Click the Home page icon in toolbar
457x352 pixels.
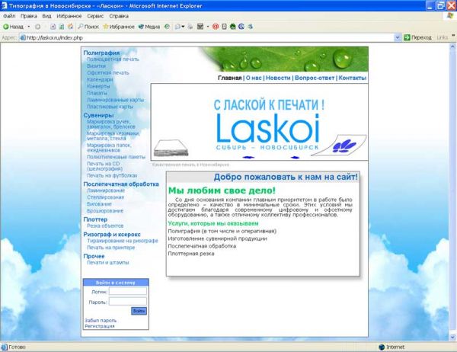click(x=70, y=27)
